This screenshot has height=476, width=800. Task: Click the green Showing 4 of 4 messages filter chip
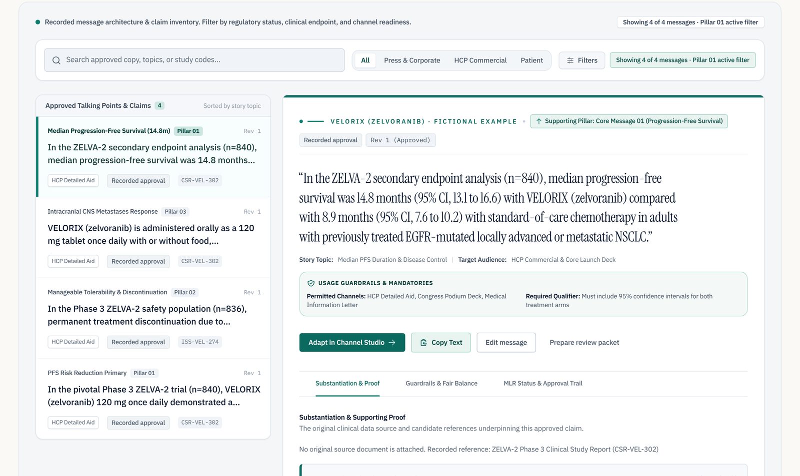682,60
